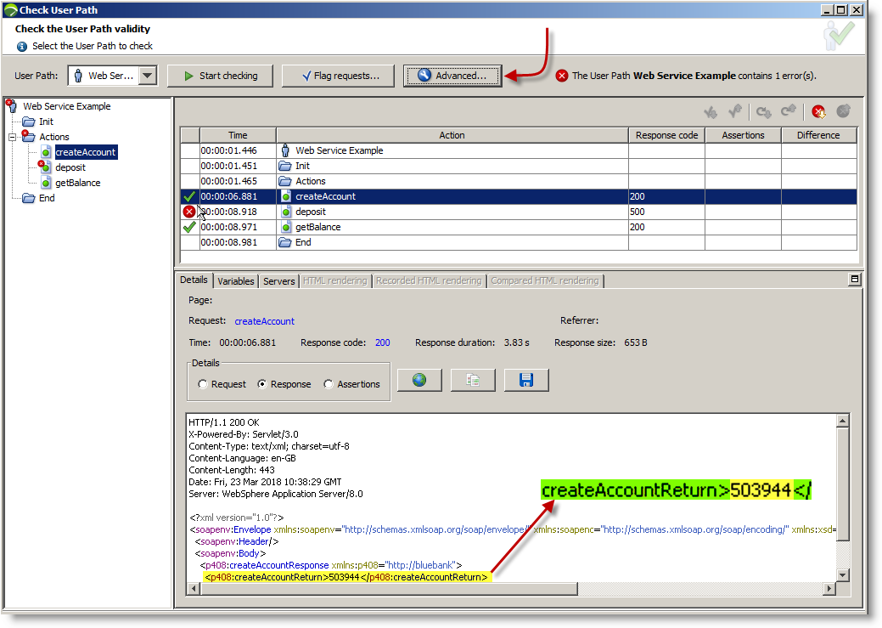Click the next validated request checkmark icon
882x628 pixels.
pos(711,111)
